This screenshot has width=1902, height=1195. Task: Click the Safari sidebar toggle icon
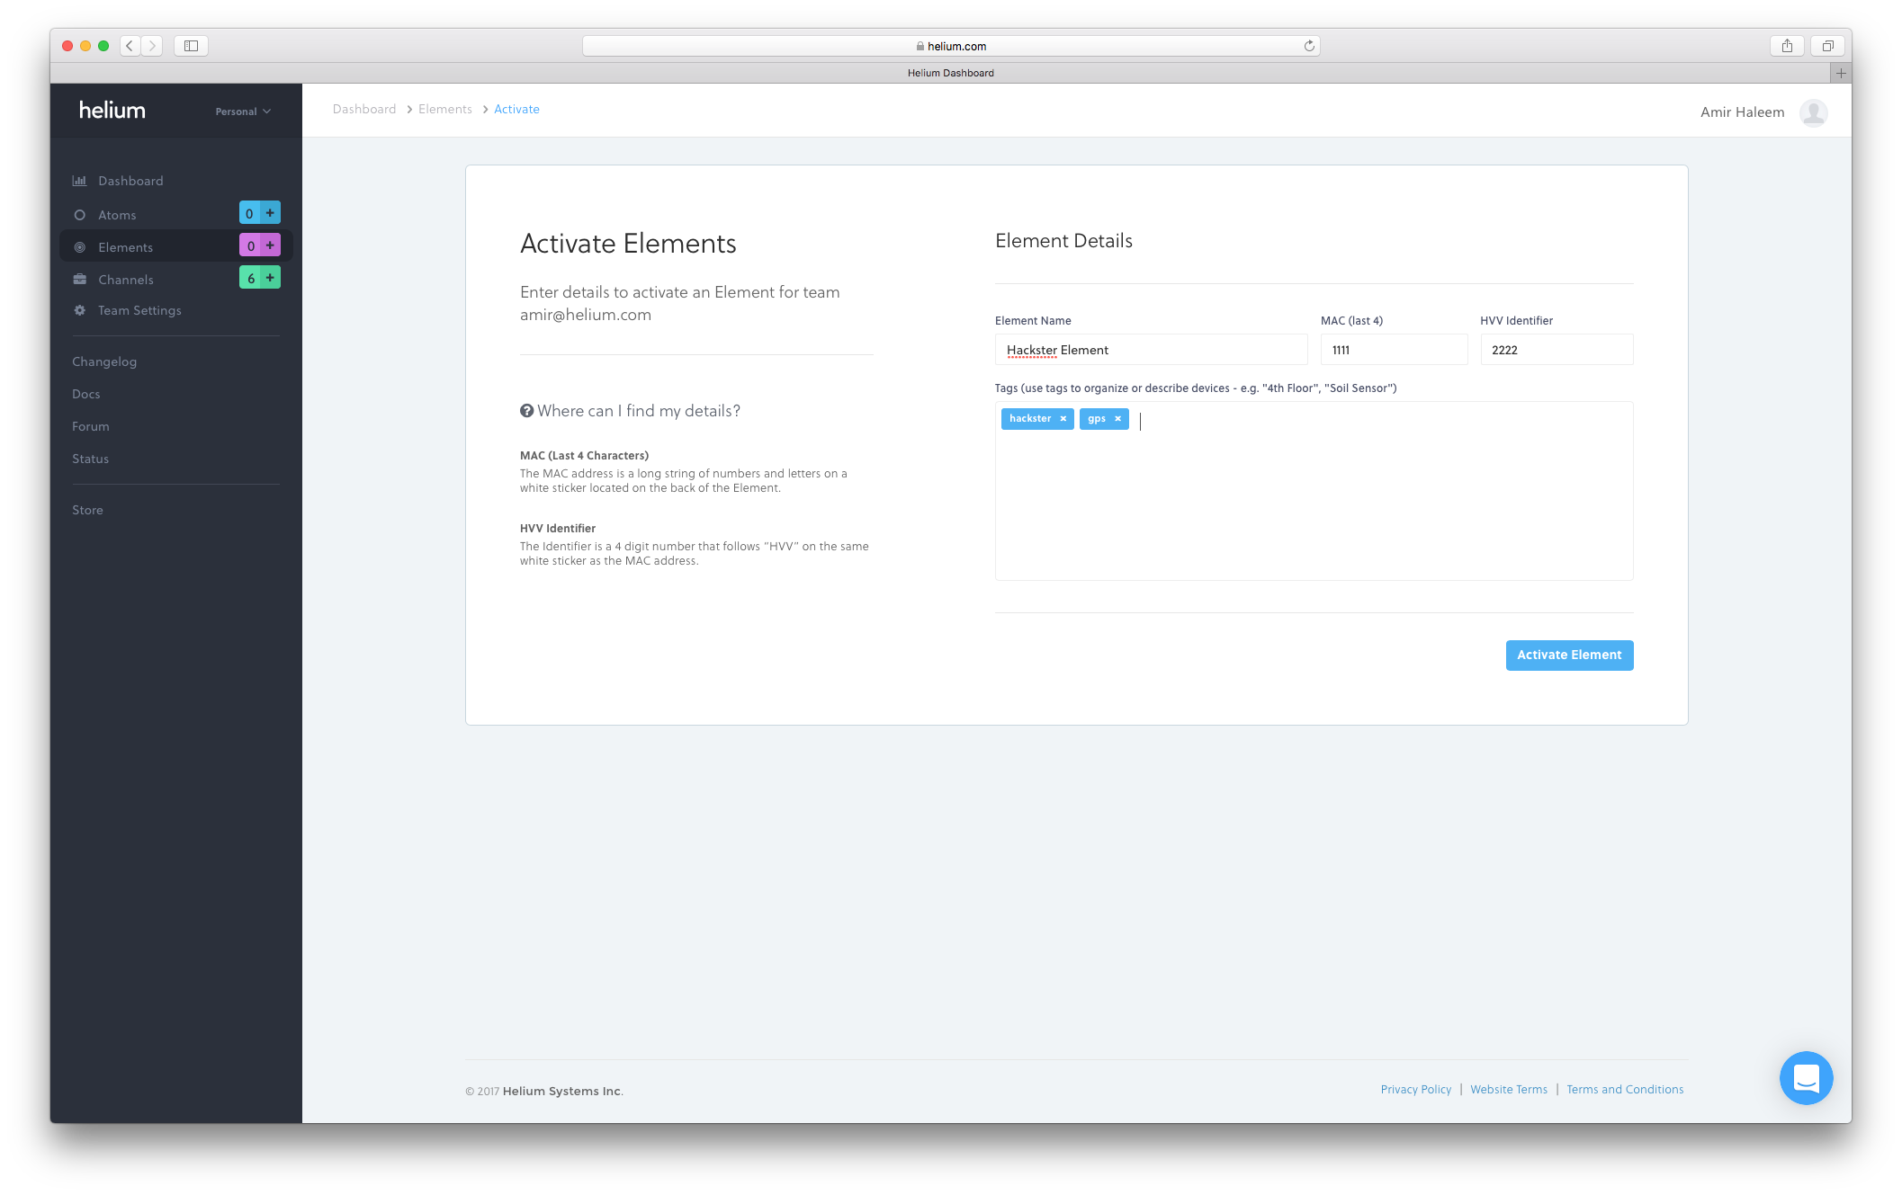[x=191, y=46]
